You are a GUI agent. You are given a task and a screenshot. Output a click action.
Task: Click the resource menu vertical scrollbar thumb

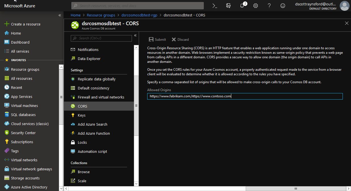[136, 106]
